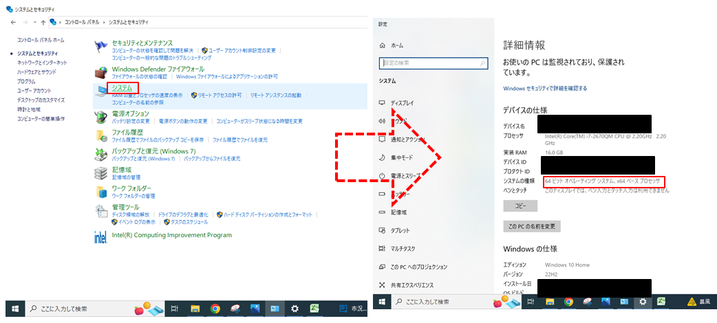Click the Tablet (タブレット) icon in Settings
The height and width of the screenshot is (323, 717).
[383, 231]
